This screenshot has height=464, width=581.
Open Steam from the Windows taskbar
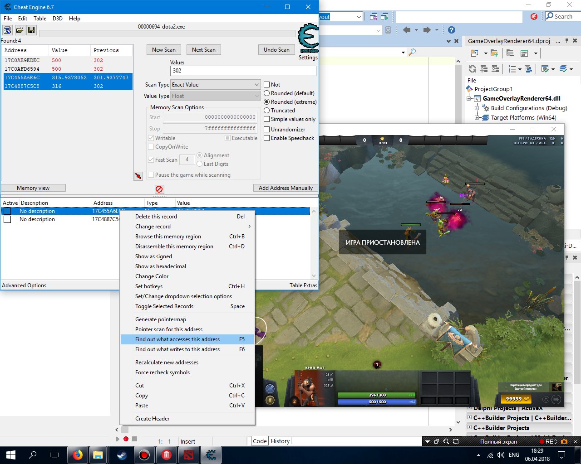[x=122, y=454]
